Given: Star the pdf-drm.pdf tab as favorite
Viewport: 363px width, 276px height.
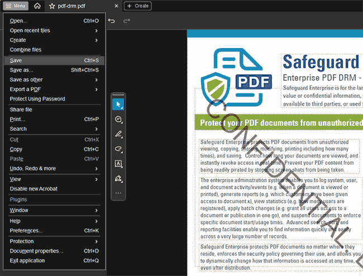Looking at the screenshot, I should (x=52, y=6).
